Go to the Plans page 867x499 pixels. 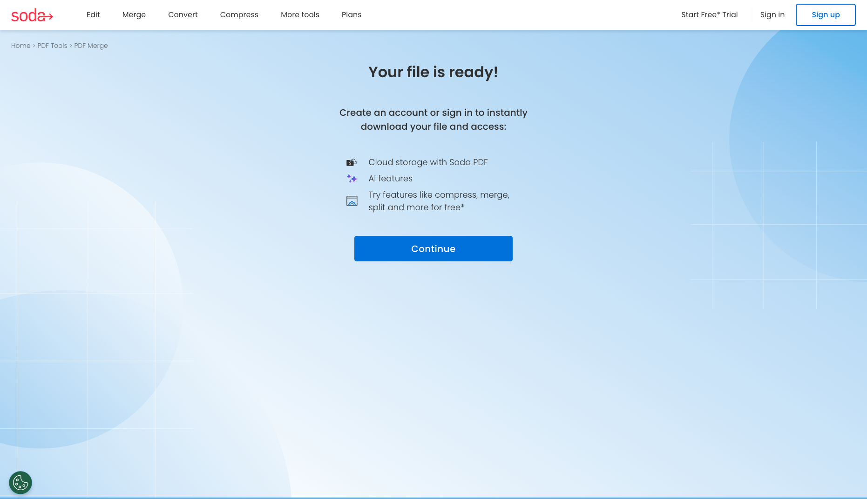352,15
